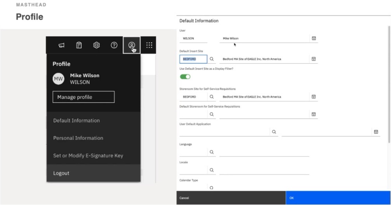Select Personal Information menu entry

tap(78, 138)
